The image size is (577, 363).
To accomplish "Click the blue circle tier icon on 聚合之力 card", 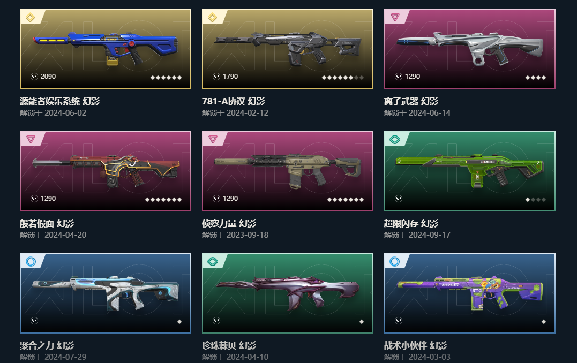I will [31, 261].
